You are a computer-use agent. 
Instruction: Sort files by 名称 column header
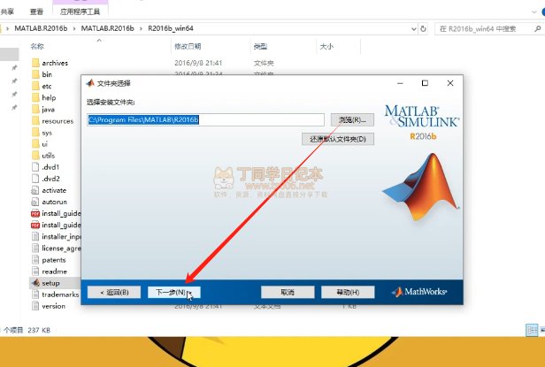coord(37,46)
